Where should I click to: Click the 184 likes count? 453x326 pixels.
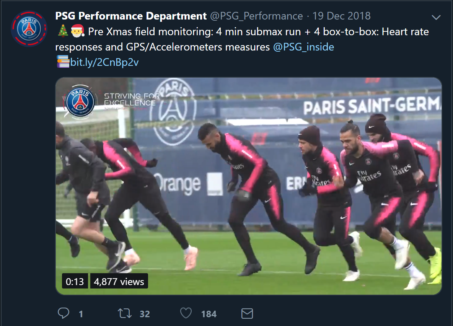(209, 314)
